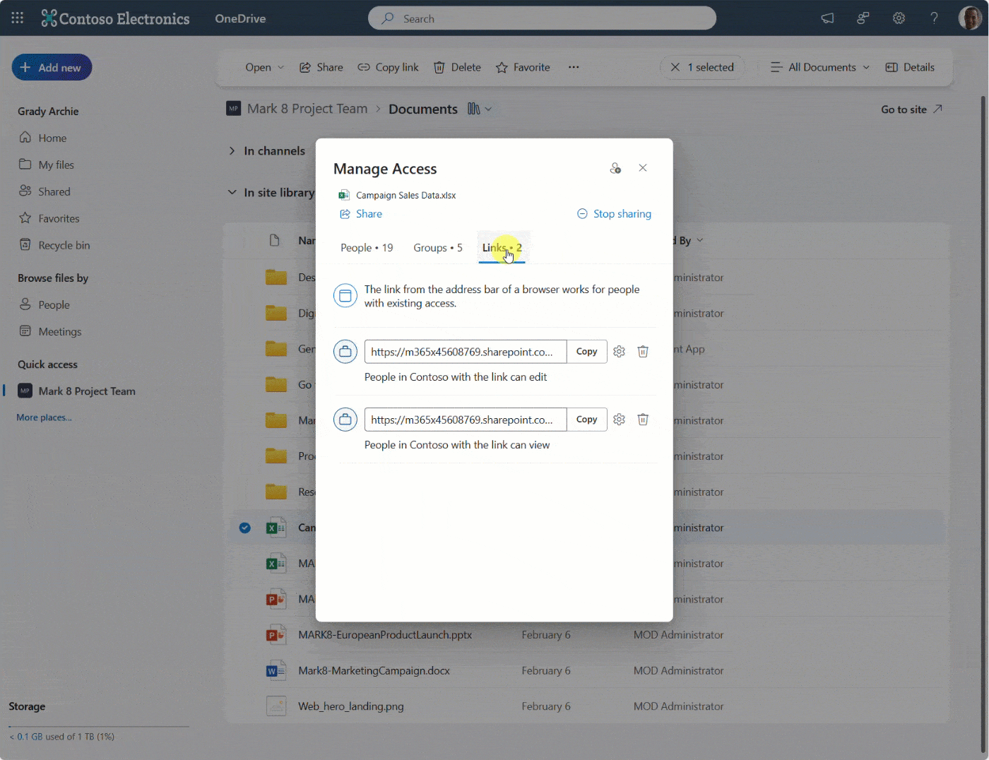Click inside the Search box
Viewport: 989px width, 760px height.
(542, 18)
